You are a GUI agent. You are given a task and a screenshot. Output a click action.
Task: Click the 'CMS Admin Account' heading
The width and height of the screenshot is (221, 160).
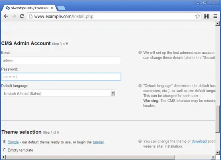26,43
